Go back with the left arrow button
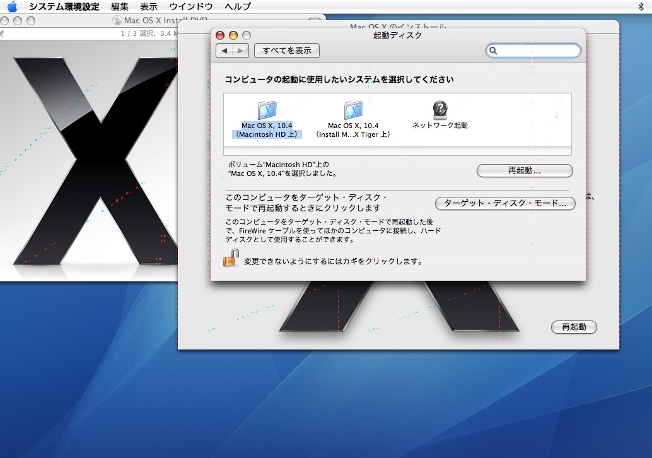Screen dimensions: 652x458 (224, 50)
